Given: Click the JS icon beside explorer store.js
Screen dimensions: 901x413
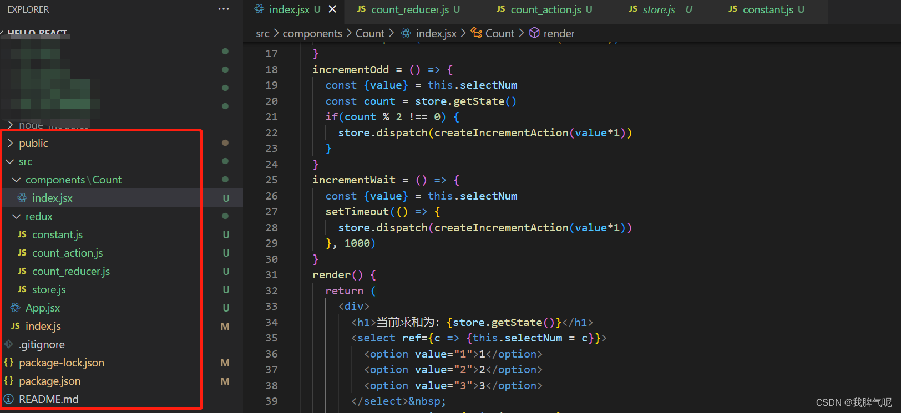Looking at the screenshot, I should coord(22,289).
